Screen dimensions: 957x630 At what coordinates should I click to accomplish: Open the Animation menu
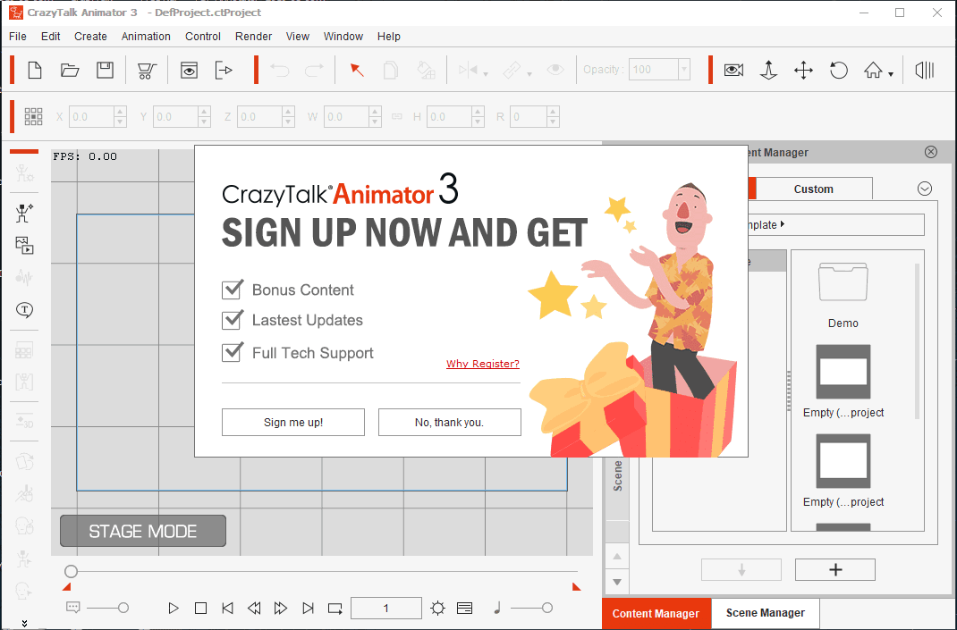146,36
